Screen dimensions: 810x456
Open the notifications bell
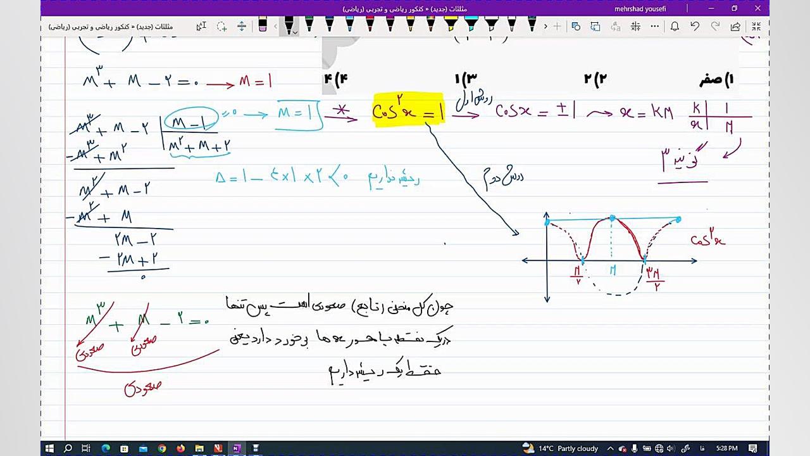point(675,27)
